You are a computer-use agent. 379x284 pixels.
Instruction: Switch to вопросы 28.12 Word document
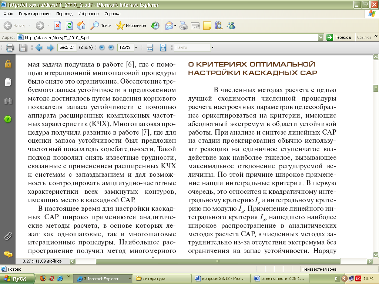(221, 279)
